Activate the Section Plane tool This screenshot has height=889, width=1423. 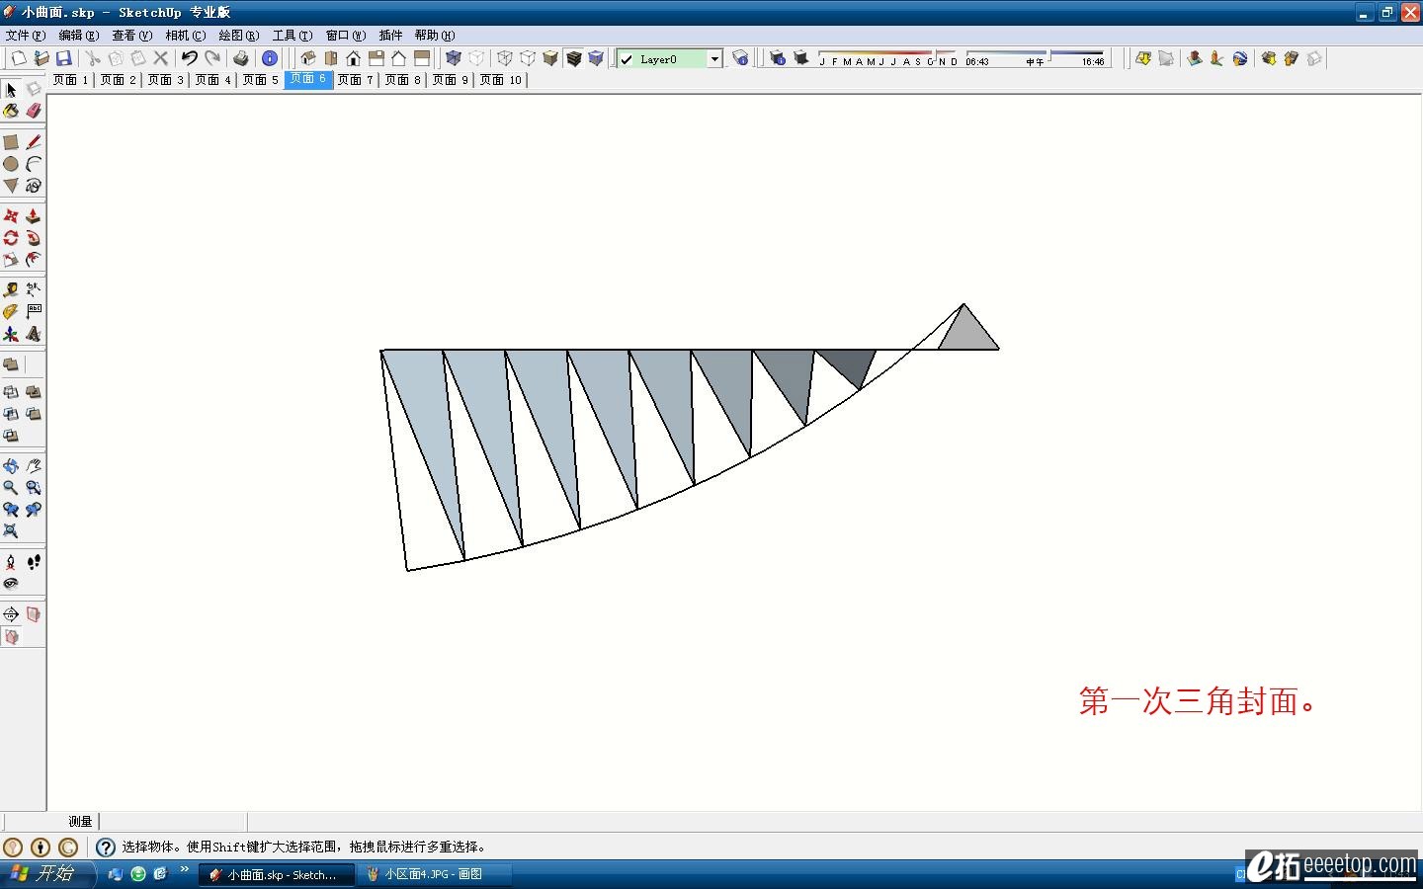[11, 614]
